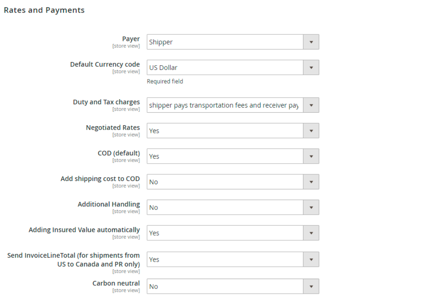Expand the Default Currency code arrow

coord(311,68)
